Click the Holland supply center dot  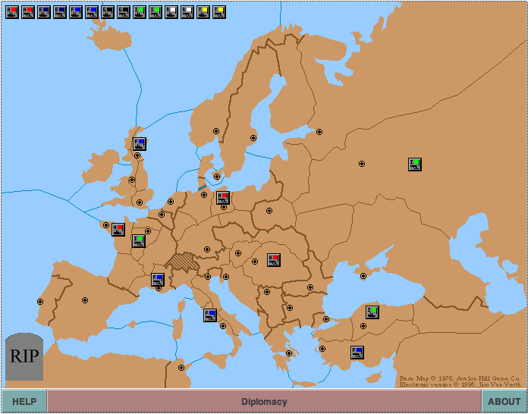click(x=171, y=202)
